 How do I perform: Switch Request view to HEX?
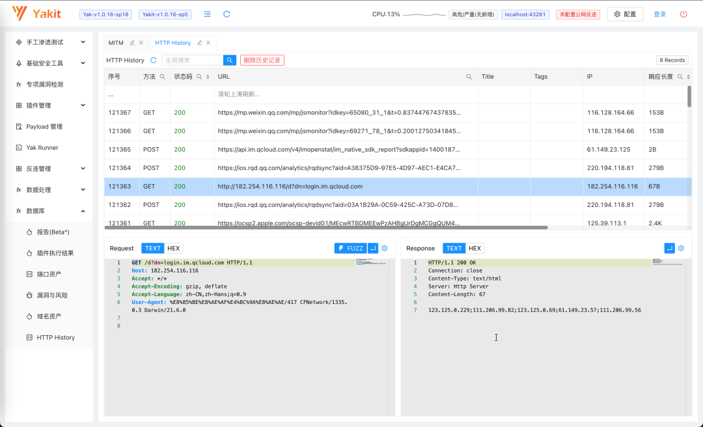173,248
